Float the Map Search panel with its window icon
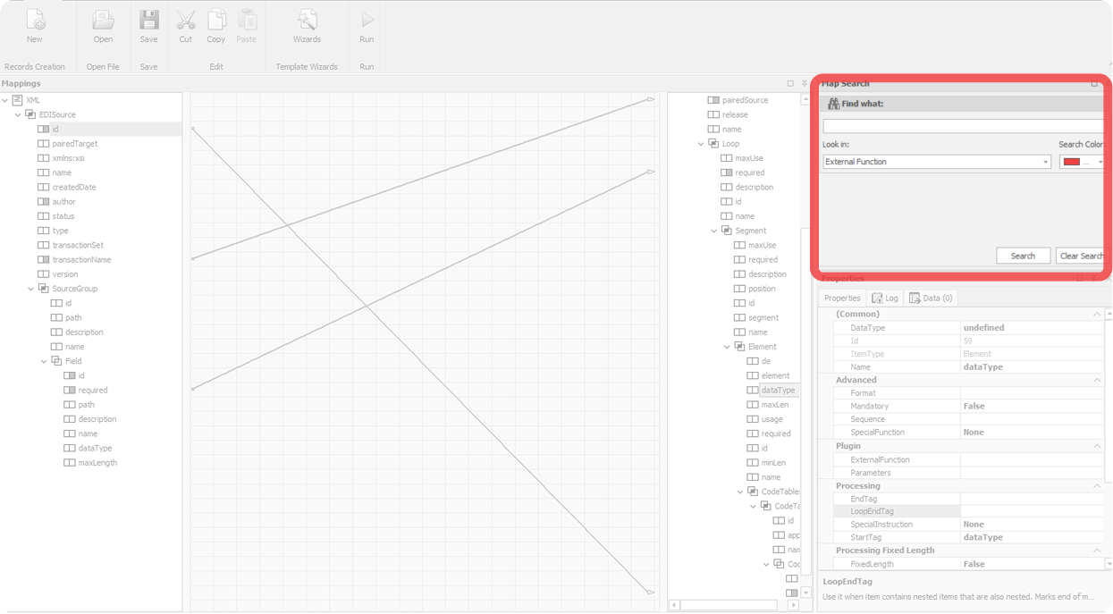Screen dimensions: 1113x614 [x=1094, y=83]
